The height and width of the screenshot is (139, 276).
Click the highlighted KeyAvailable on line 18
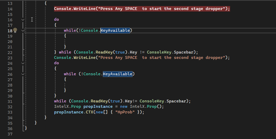(115, 30)
